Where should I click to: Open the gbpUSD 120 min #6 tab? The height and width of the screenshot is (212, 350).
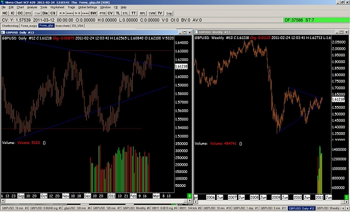[x=77, y=208]
